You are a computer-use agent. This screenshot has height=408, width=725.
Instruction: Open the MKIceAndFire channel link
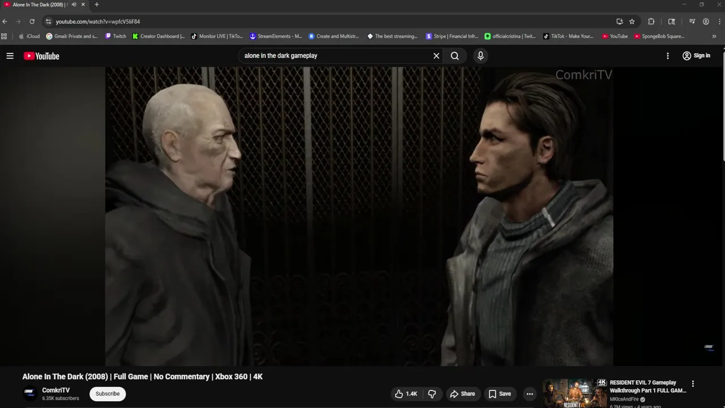coord(624,399)
